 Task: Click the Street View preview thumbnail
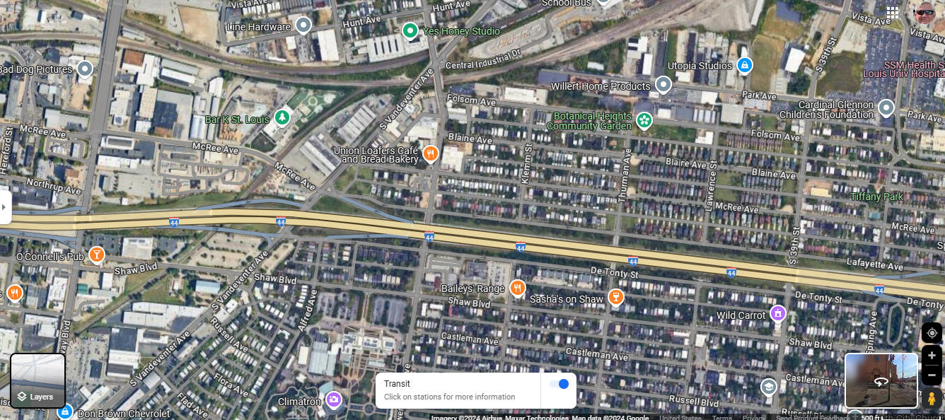point(881,380)
